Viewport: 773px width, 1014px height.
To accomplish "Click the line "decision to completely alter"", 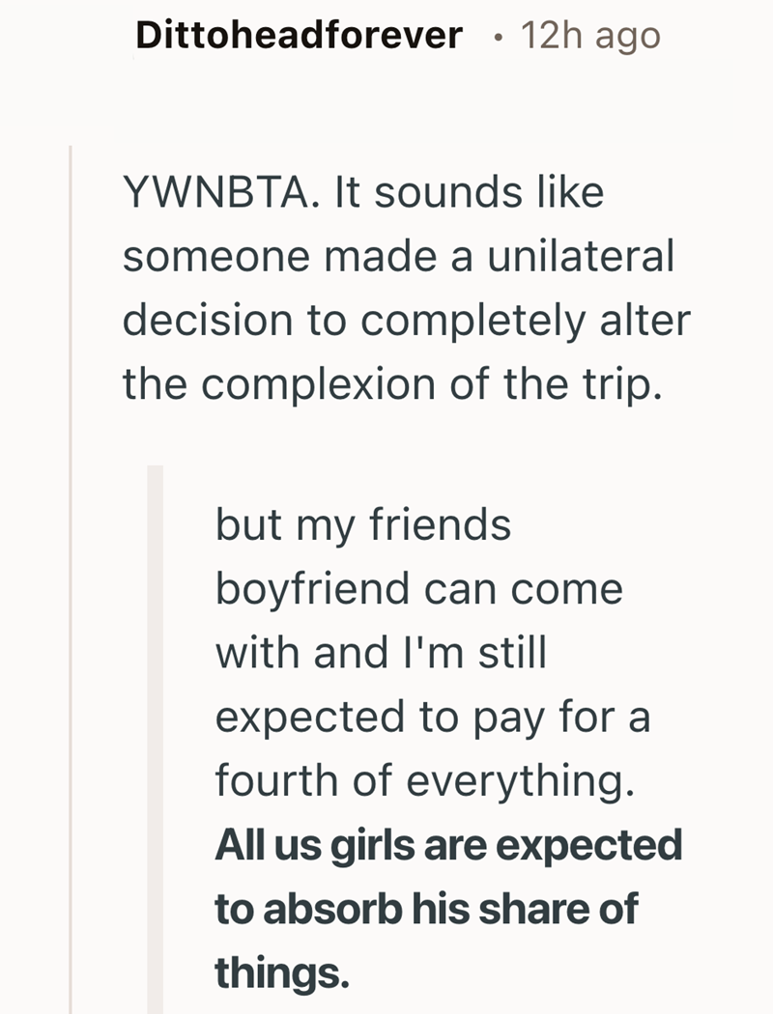I will [407, 321].
